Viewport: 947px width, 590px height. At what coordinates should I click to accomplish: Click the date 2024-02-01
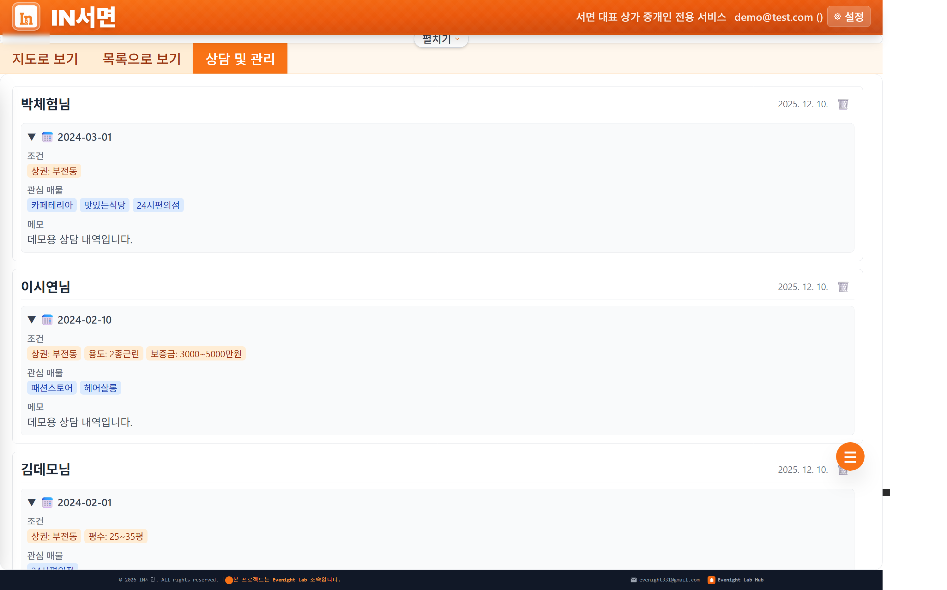[85, 503]
